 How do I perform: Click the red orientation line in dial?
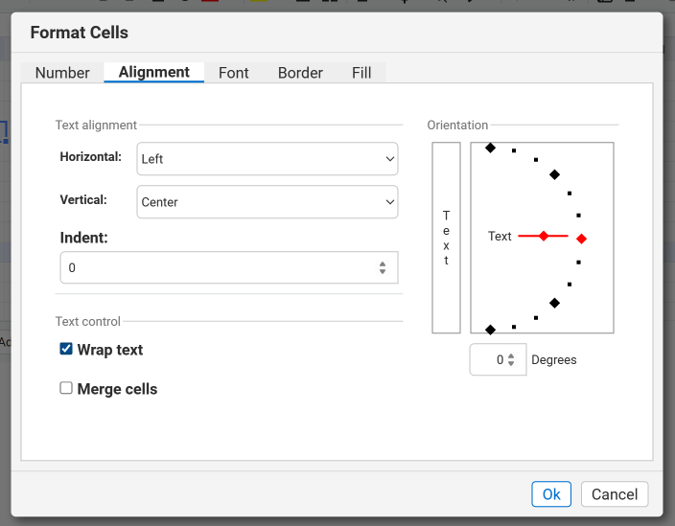pos(529,236)
